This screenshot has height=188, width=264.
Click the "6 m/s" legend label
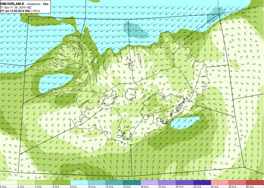click(56, 187)
